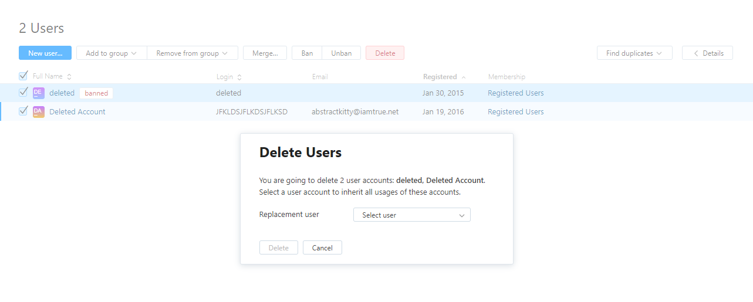The height and width of the screenshot is (302, 753).
Task: Open the deleted user profile link
Action: pos(62,93)
